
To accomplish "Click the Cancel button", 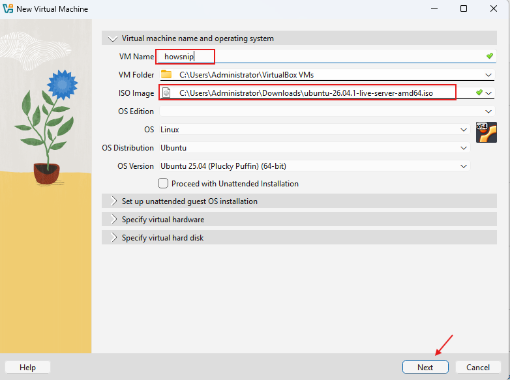I will point(478,367).
